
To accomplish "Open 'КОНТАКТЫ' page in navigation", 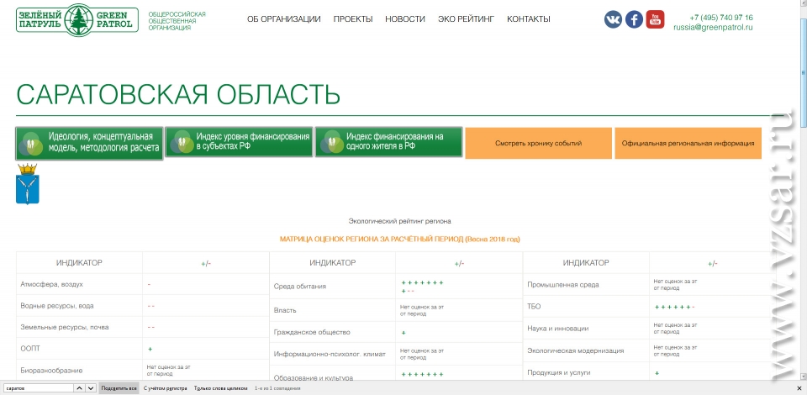I will [529, 19].
